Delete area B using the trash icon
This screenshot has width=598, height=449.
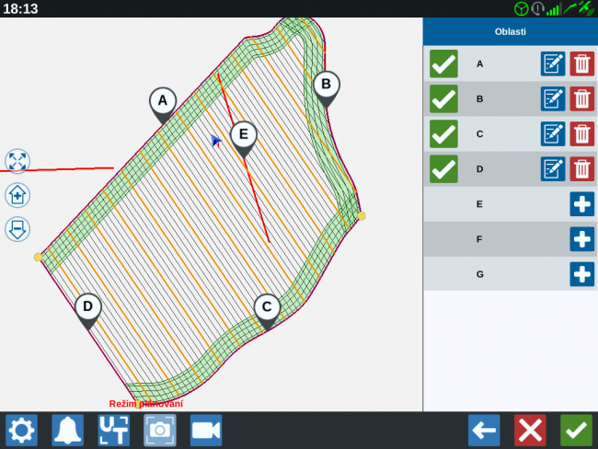point(582,98)
